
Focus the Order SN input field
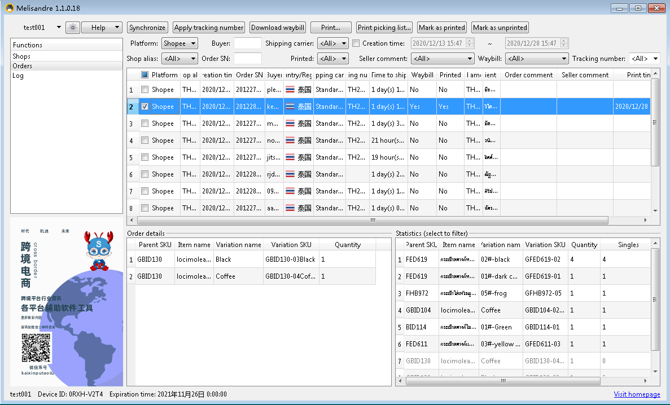[x=248, y=59]
